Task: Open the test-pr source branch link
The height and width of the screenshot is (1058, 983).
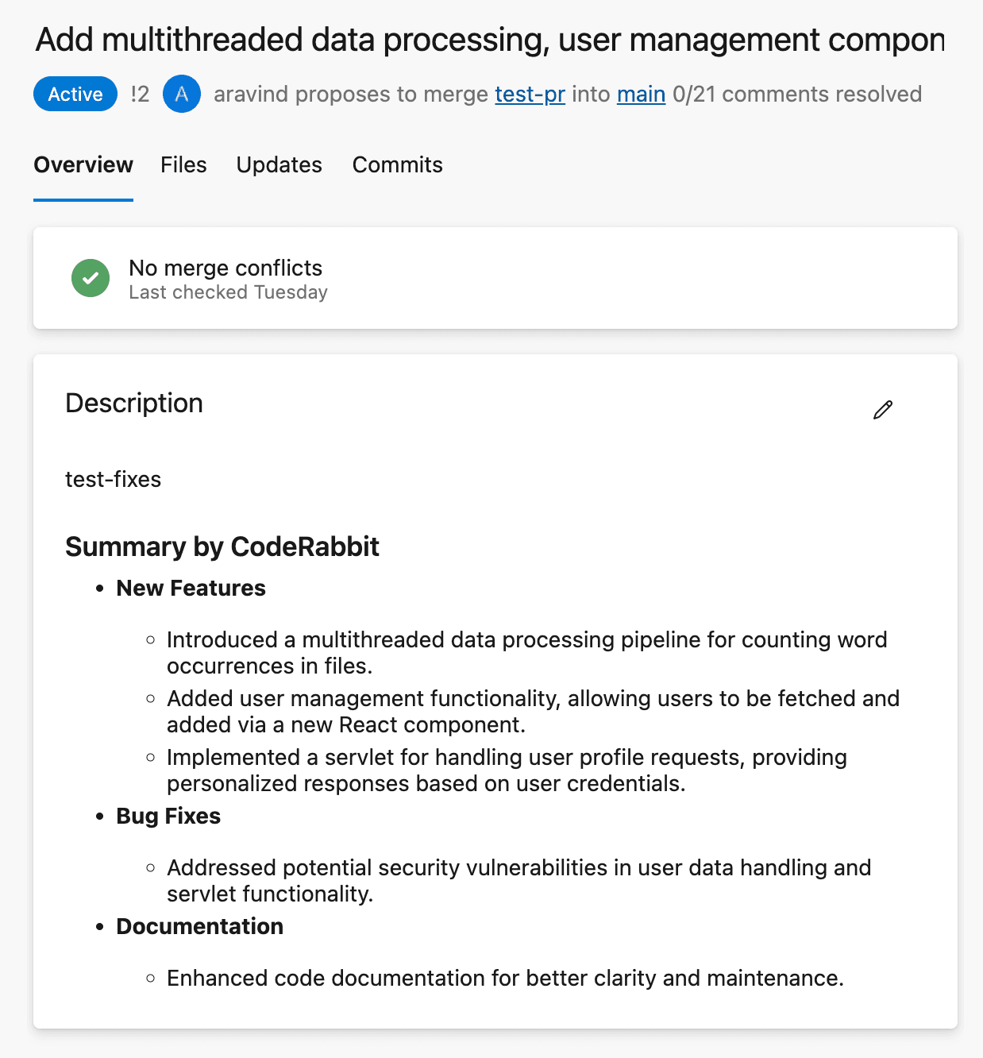Action: pyautogui.click(x=530, y=95)
